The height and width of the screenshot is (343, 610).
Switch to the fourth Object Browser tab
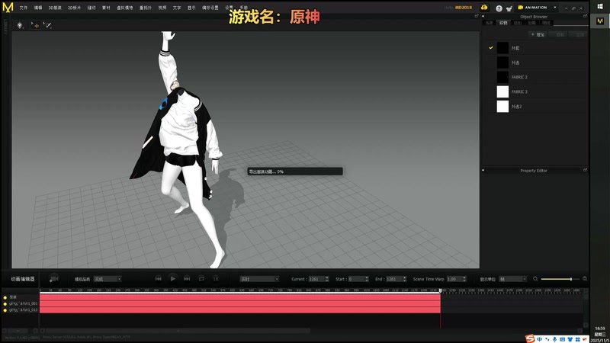[x=531, y=23]
